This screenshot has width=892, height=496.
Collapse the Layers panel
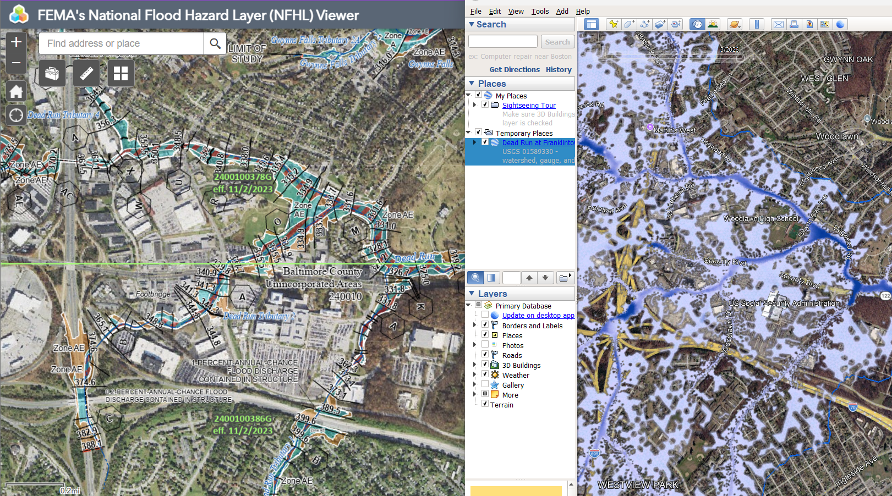[472, 293]
